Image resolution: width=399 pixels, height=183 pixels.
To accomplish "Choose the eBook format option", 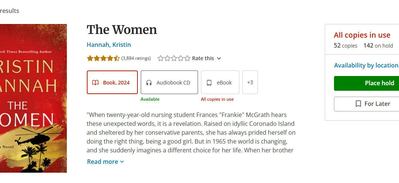I will click(x=220, y=82).
